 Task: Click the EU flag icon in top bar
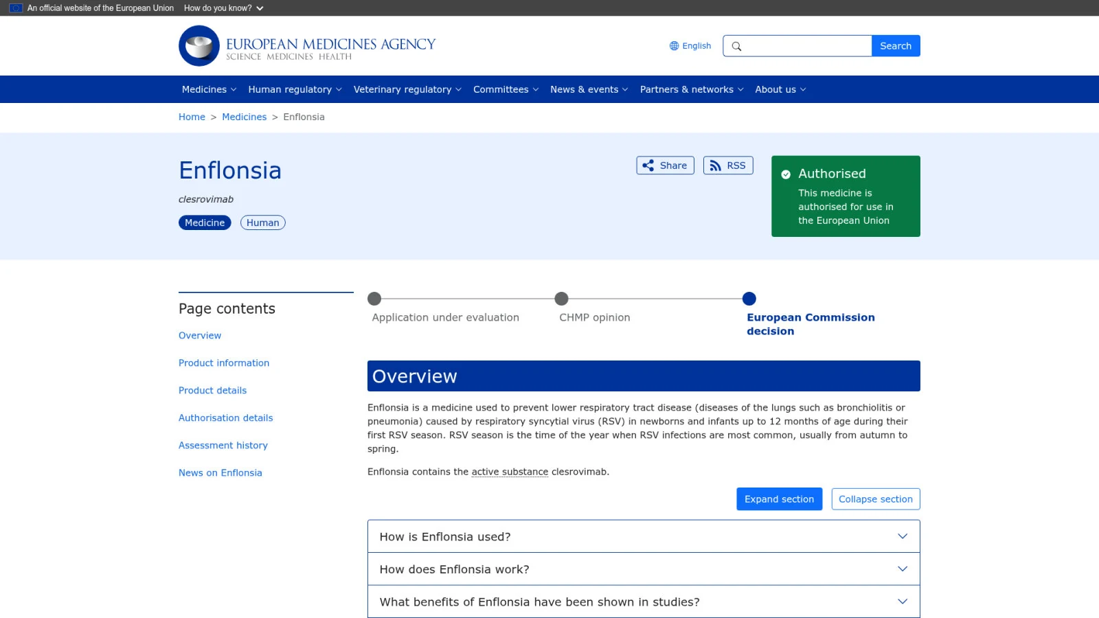pyautogui.click(x=16, y=8)
